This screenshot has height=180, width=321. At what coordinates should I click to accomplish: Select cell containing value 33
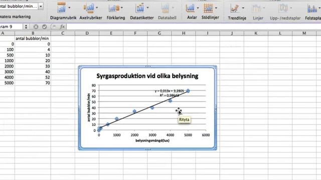point(33,66)
